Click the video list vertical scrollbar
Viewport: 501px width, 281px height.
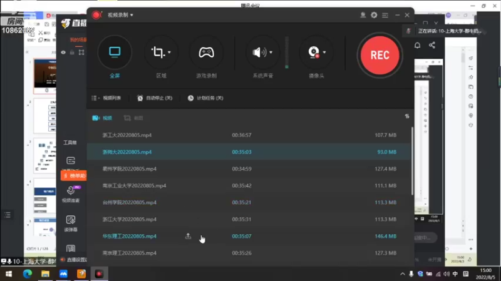click(x=412, y=161)
